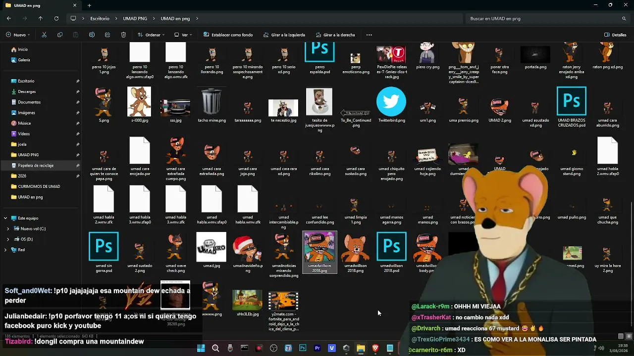Unpin Música from quick access

[78, 123]
